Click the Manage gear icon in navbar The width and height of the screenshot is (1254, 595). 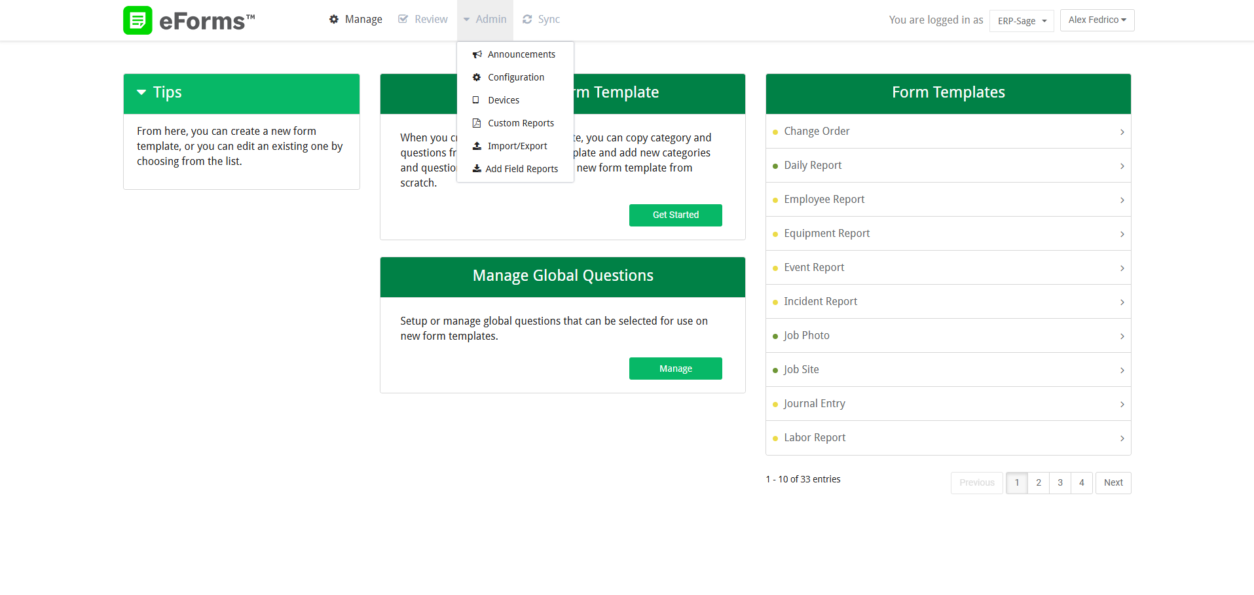point(334,20)
